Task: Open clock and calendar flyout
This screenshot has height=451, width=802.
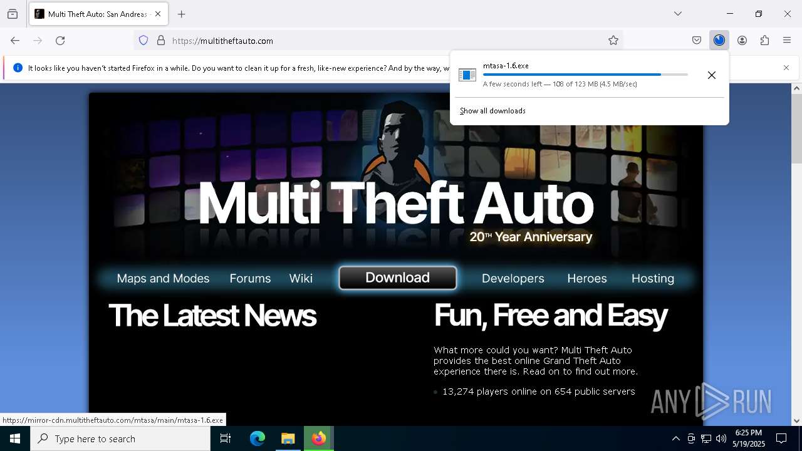Action: point(749,438)
